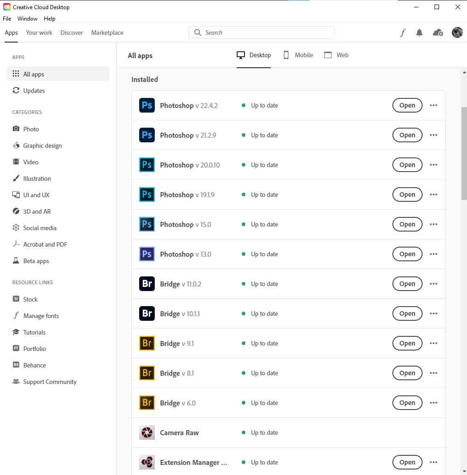Open more options for Bridge v 9.1
The height and width of the screenshot is (475, 467).
point(434,343)
